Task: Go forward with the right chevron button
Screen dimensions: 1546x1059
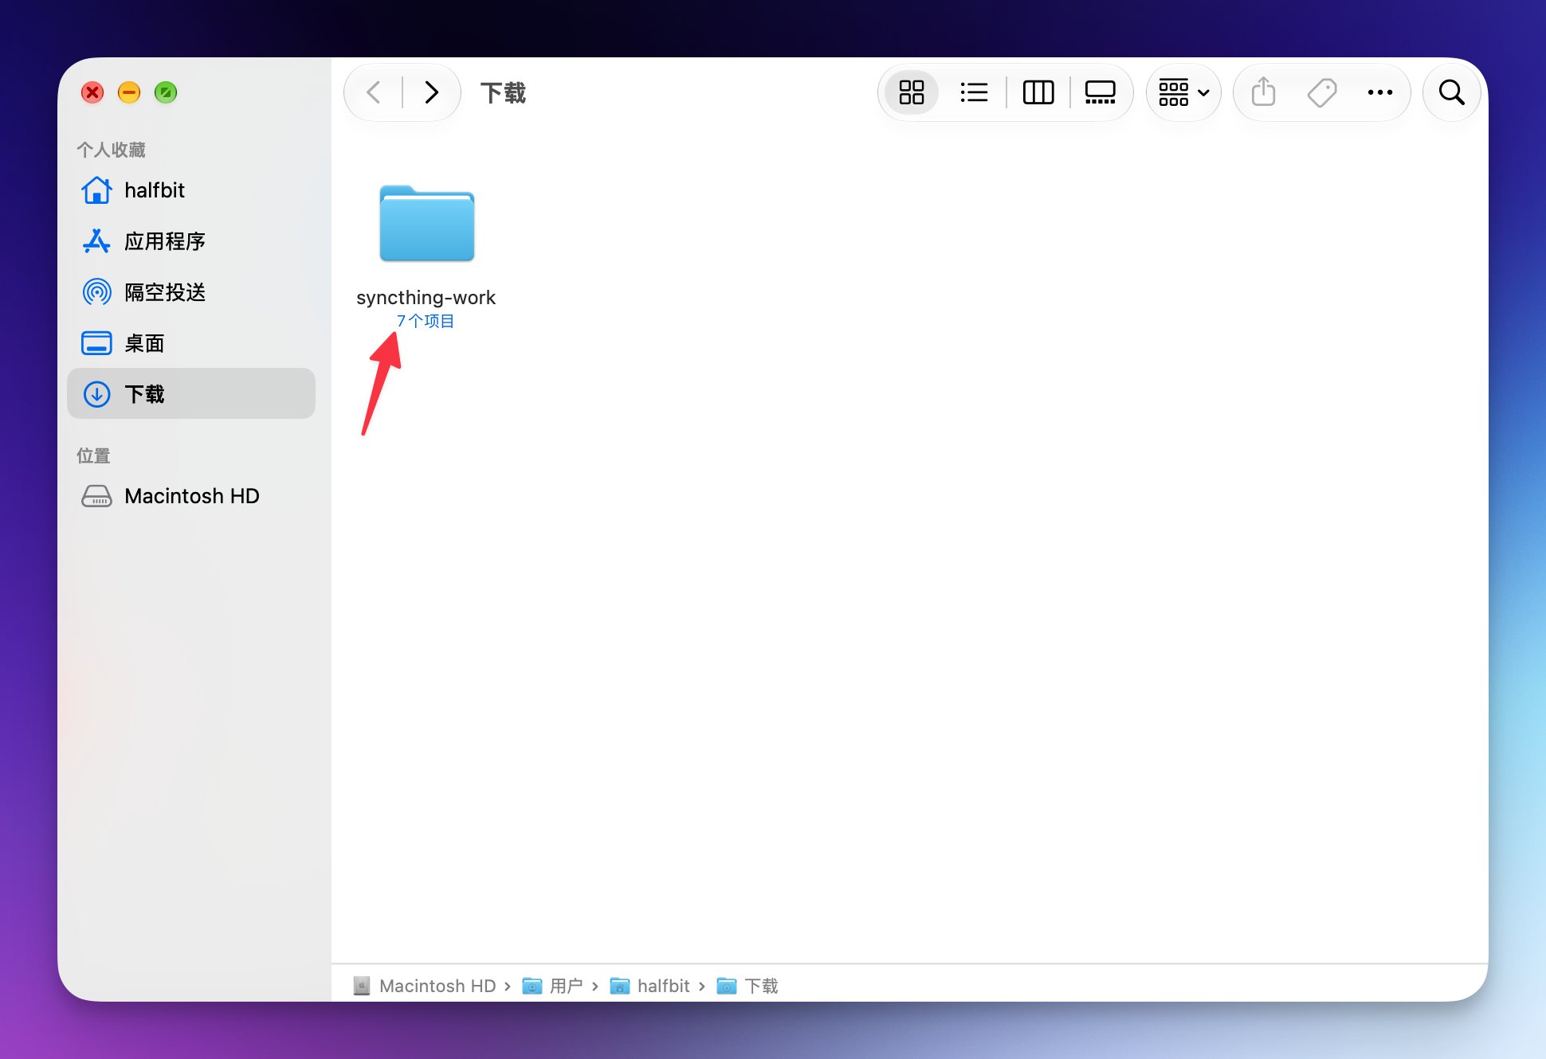Action: [x=431, y=92]
